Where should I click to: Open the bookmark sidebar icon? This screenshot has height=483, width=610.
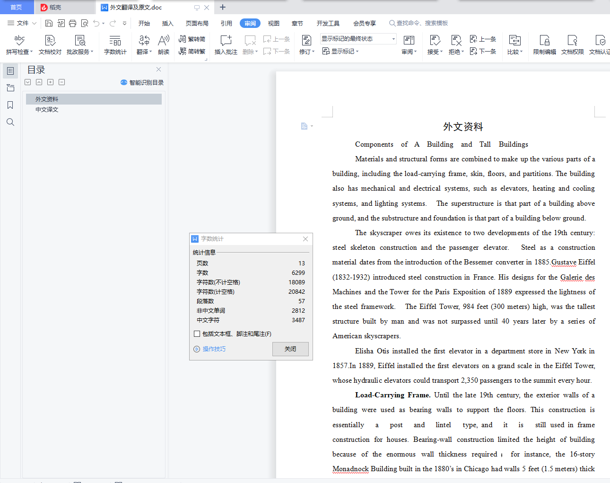click(x=10, y=105)
